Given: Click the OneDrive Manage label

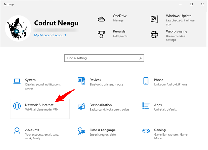Looking at the screenshot, I should coord(118,20).
